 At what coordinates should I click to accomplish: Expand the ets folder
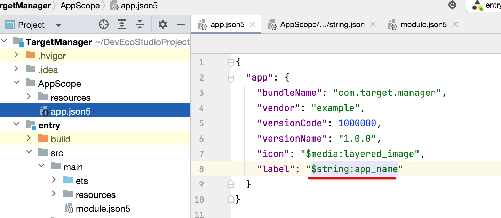tap(54, 180)
